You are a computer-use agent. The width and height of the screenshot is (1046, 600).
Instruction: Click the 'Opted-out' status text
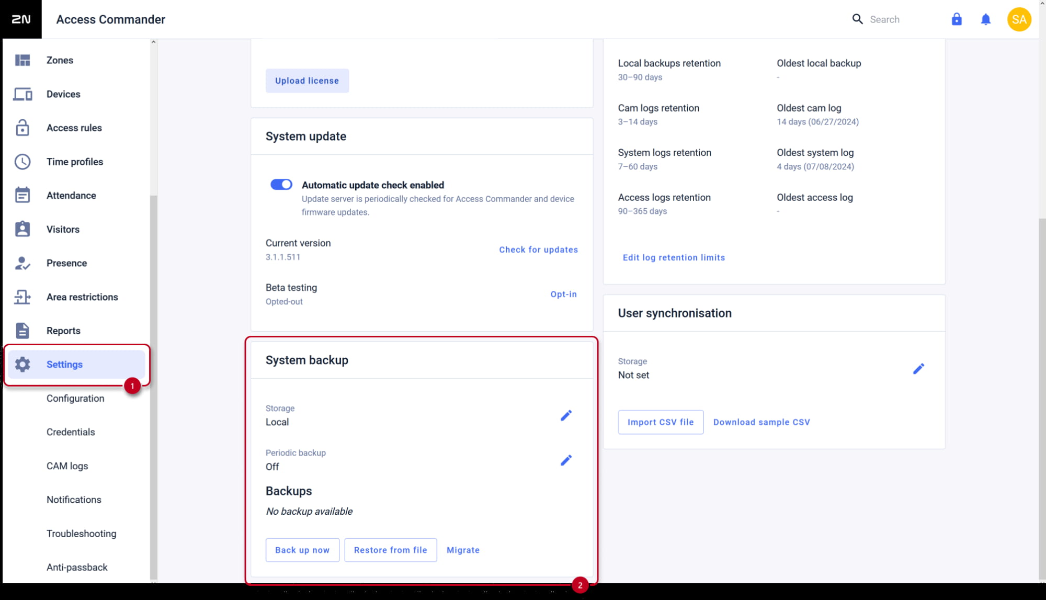point(284,301)
